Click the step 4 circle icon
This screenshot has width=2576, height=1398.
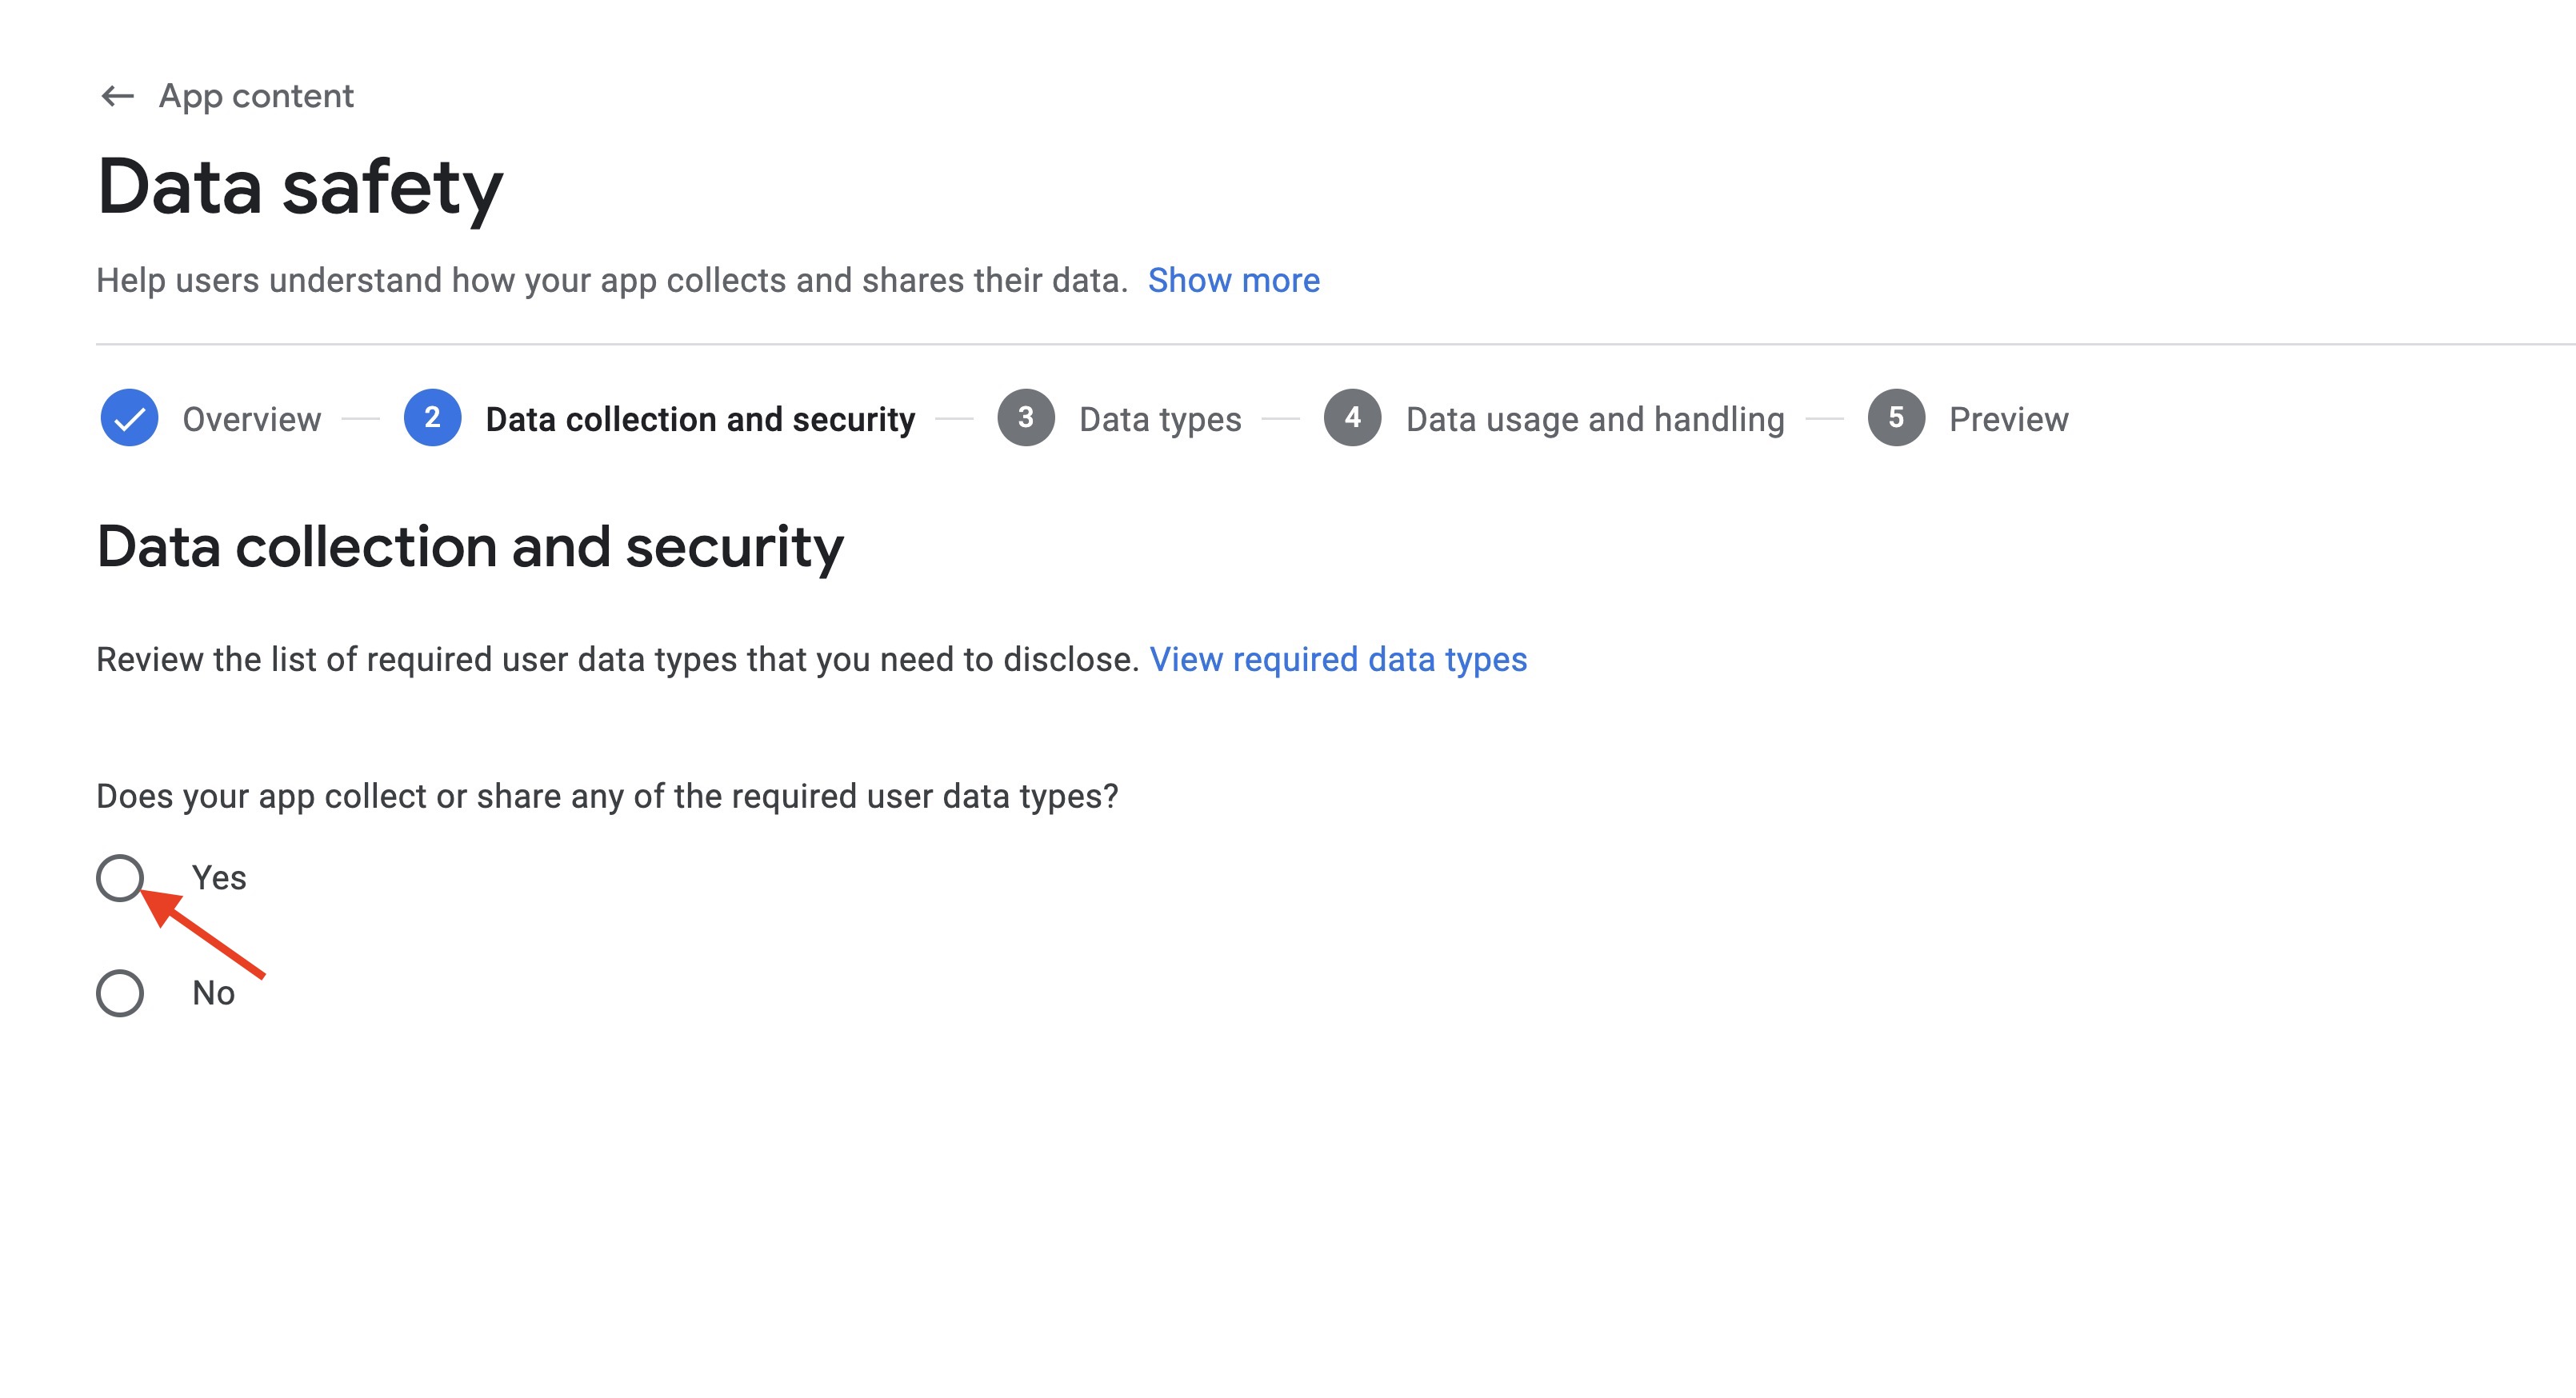click(x=1352, y=418)
